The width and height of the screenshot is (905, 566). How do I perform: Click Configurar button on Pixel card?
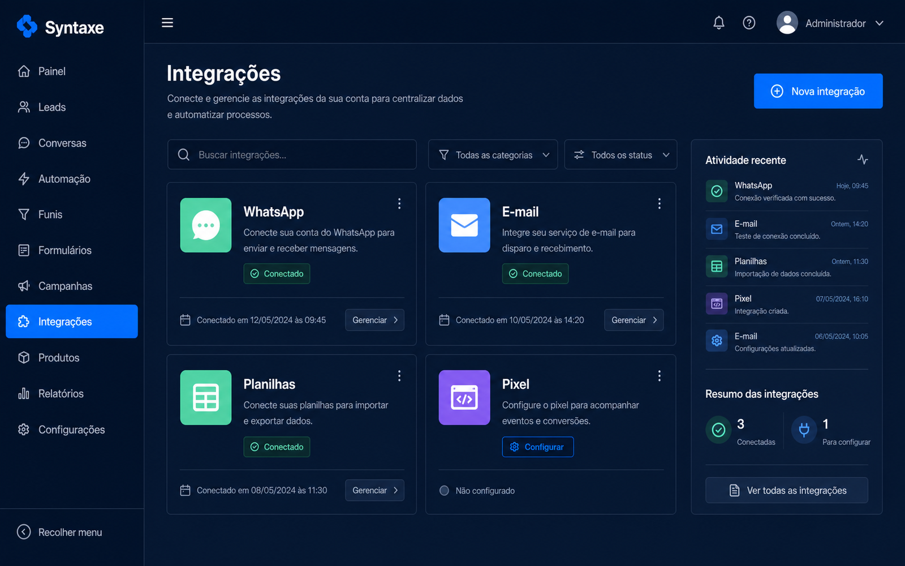click(537, 447)
